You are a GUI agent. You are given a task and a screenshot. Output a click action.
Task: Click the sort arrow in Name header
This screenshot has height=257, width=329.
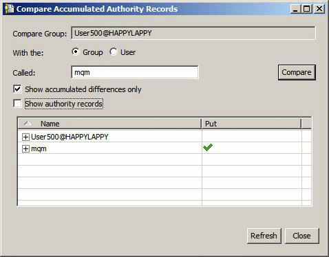pyautogui.click(x=28, y=124)
